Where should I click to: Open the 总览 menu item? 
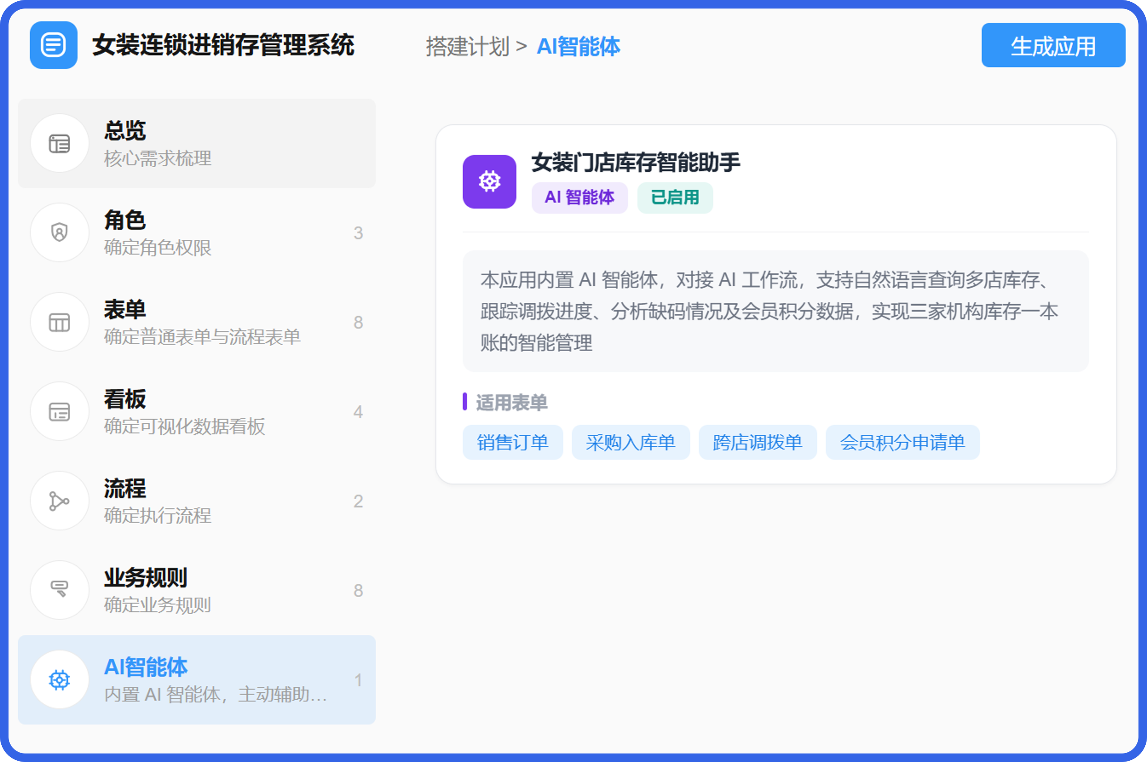pos(196,144)
